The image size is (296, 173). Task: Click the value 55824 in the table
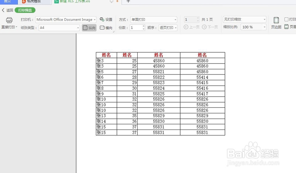[x=159, y=88]
